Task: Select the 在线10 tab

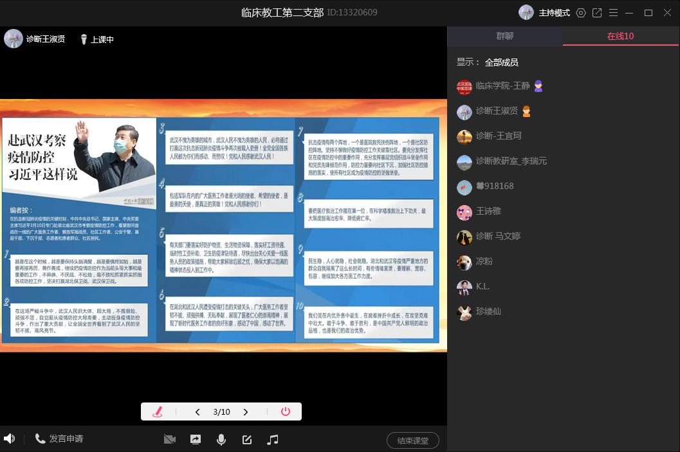Action: coord(621,36)
